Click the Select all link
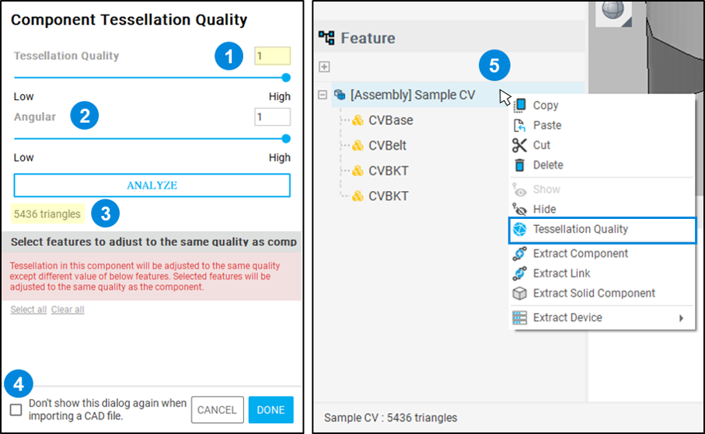The height and width of the screenshot is (434, 705). (29, 310)
